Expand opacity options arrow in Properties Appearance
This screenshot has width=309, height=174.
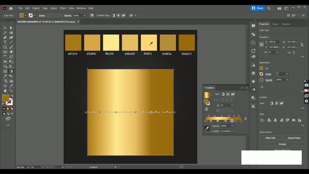287,80
